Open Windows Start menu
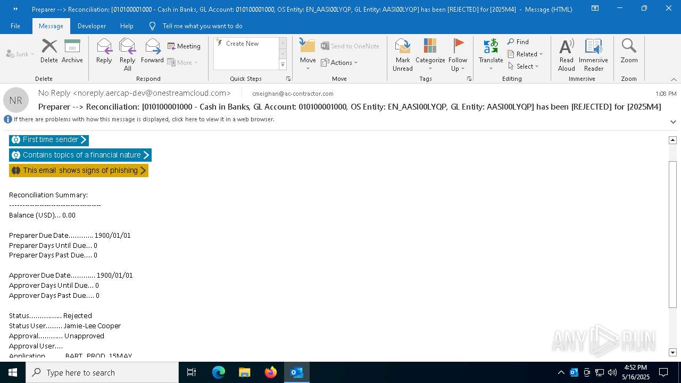 coord(13,372)
